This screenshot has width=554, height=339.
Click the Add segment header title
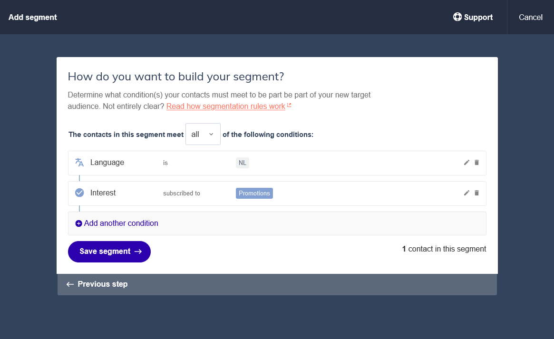coord(32,17)
